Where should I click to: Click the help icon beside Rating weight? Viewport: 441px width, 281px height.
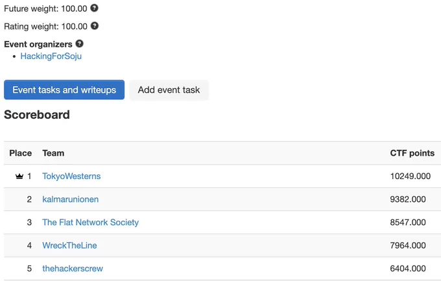coord(95,26)
